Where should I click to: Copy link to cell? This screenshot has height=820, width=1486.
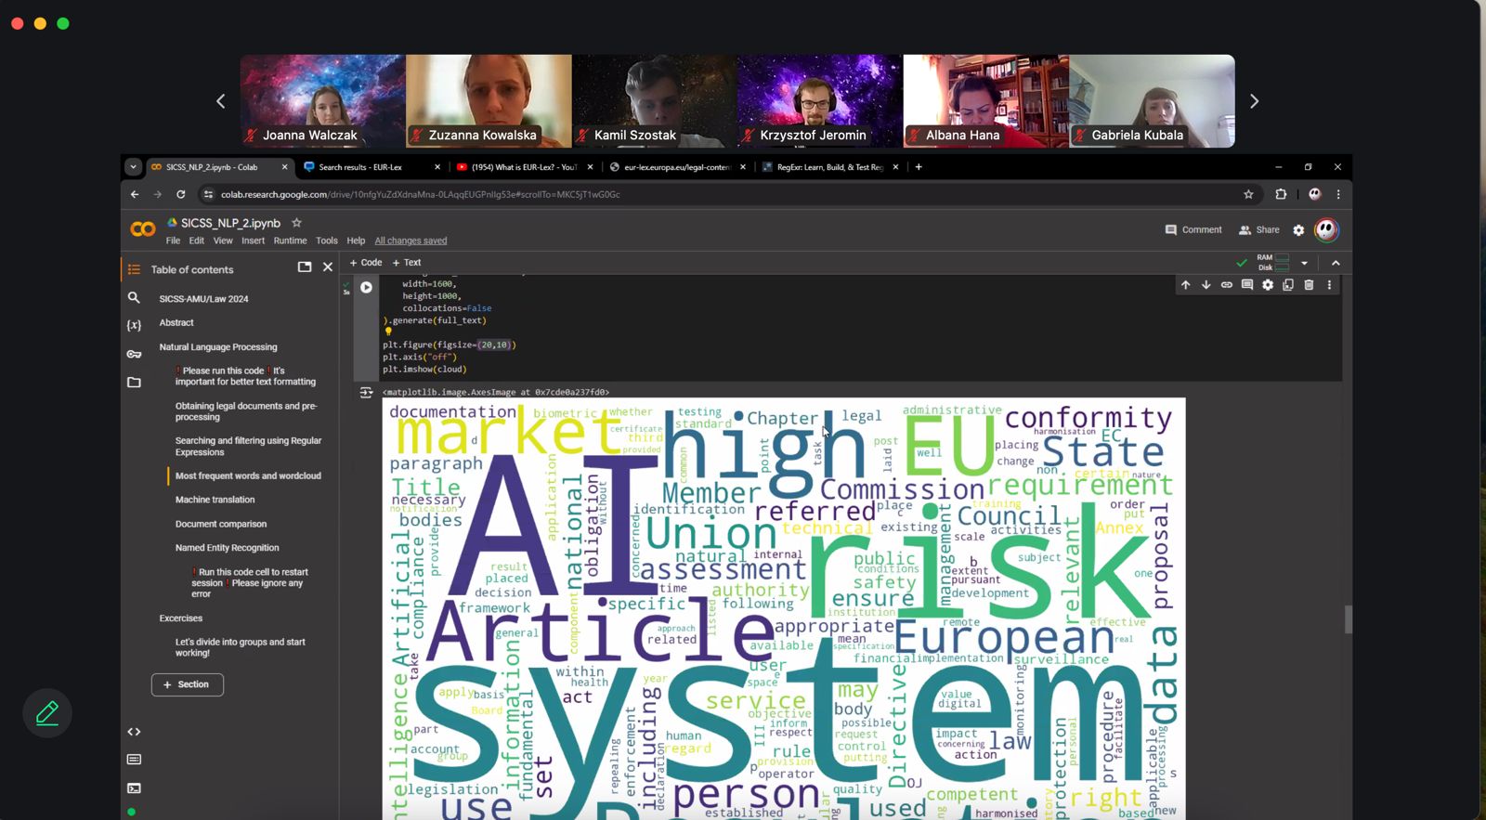pos(1226,285)
